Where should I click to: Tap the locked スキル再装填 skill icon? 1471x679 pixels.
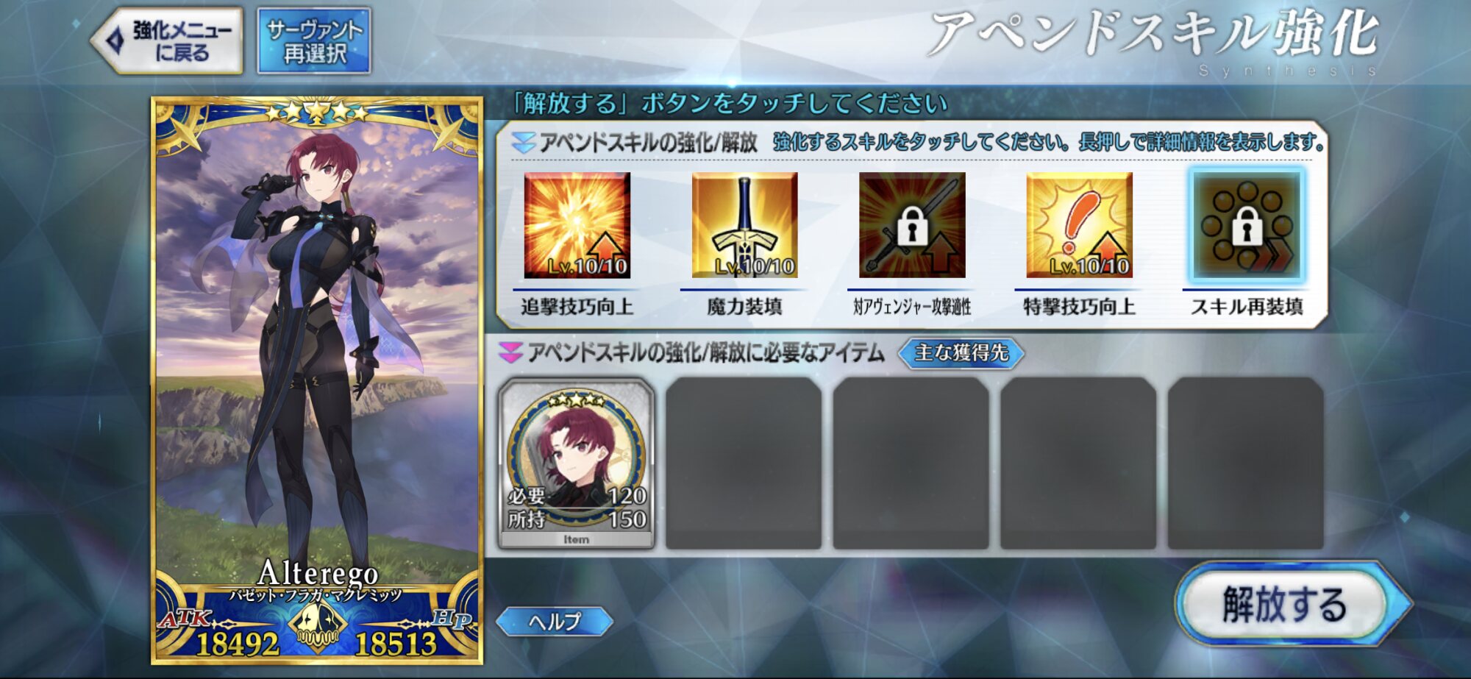[x=1247, y=225]
